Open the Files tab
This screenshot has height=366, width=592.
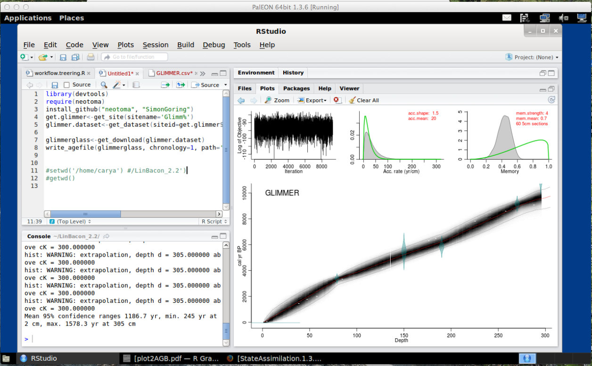245,88
